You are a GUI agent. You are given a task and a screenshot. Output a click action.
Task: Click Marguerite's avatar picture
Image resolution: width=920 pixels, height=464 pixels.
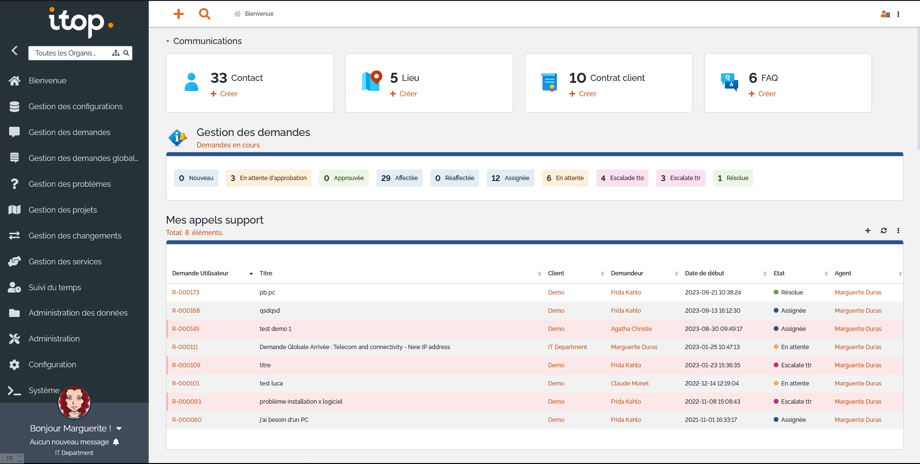pyautogui.click(x=74, y=403)
